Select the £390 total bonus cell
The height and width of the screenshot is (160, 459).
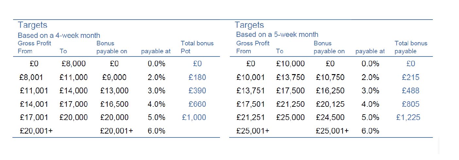point(197,91)
